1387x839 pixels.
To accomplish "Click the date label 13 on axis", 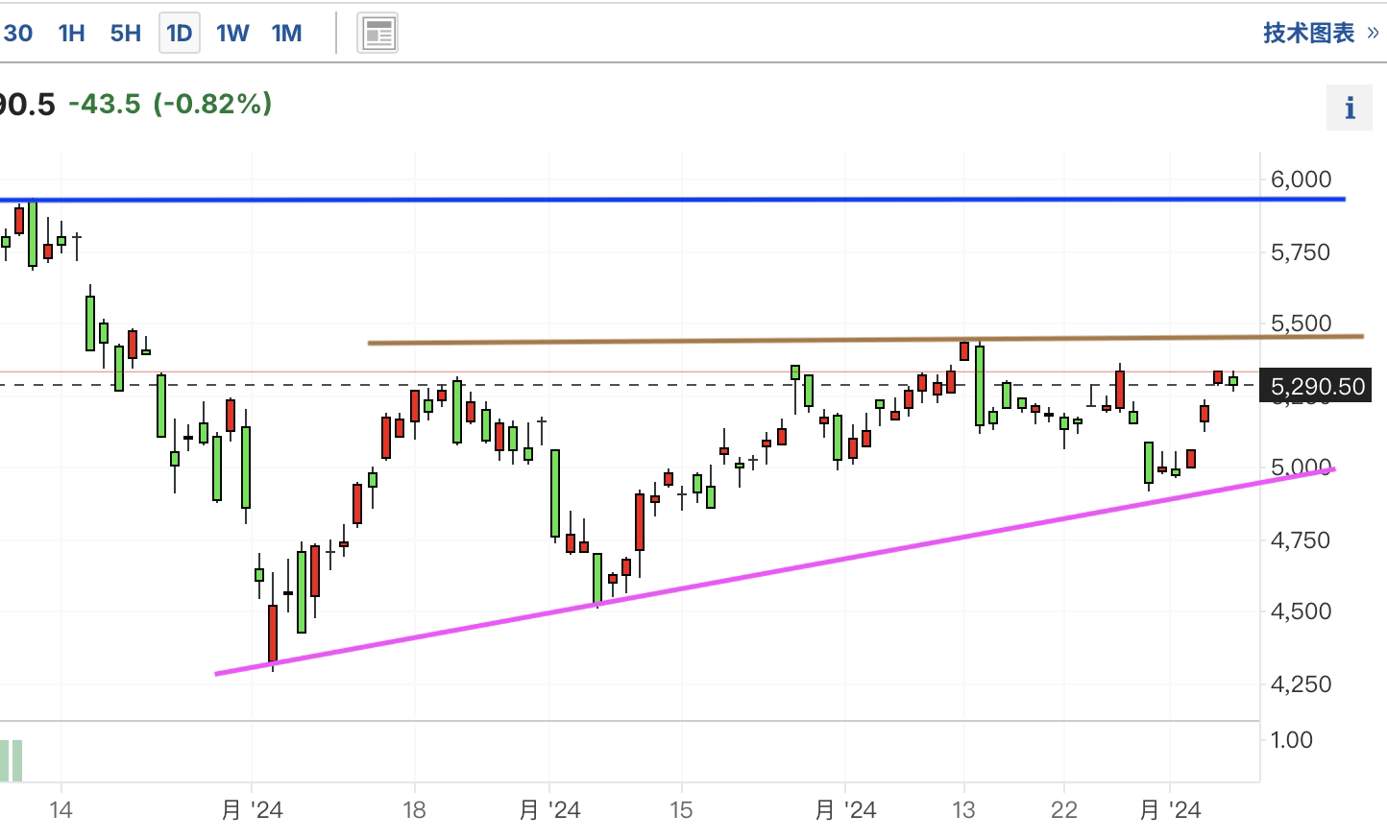I will click(x=963, y=810).
